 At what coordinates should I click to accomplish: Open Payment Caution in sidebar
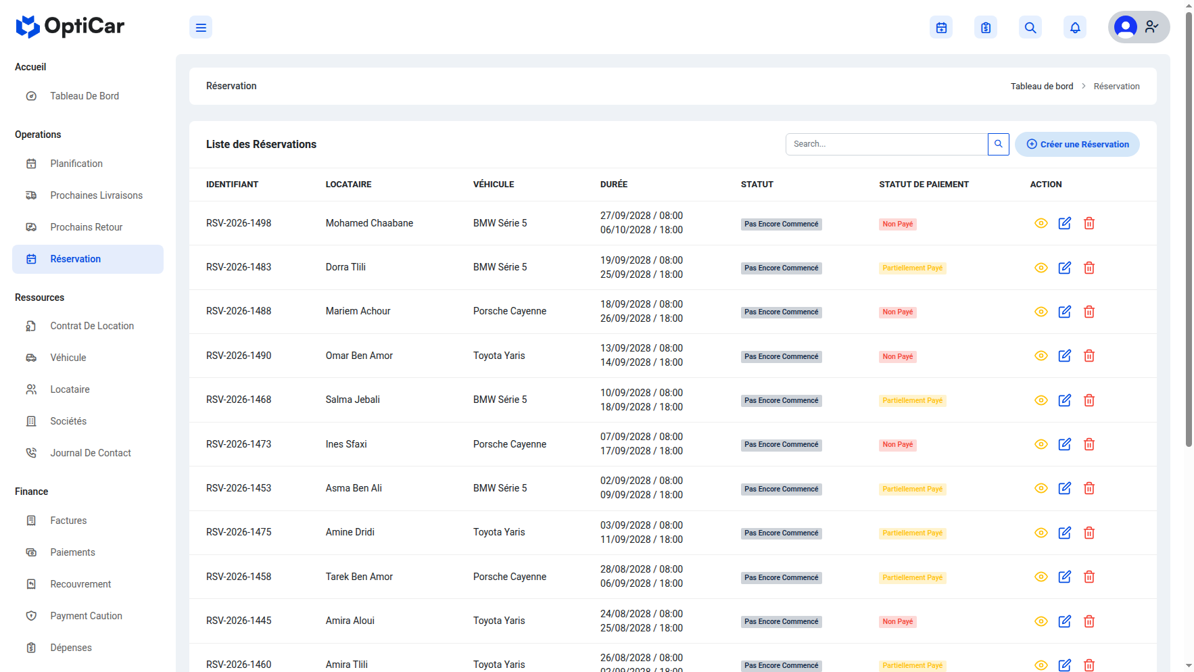tap(88, 616)
